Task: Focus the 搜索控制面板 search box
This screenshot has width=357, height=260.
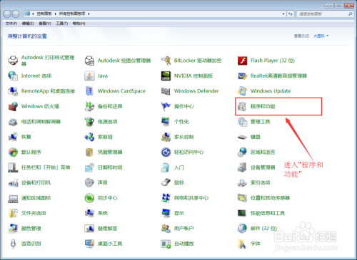Action: click(322, 14)
